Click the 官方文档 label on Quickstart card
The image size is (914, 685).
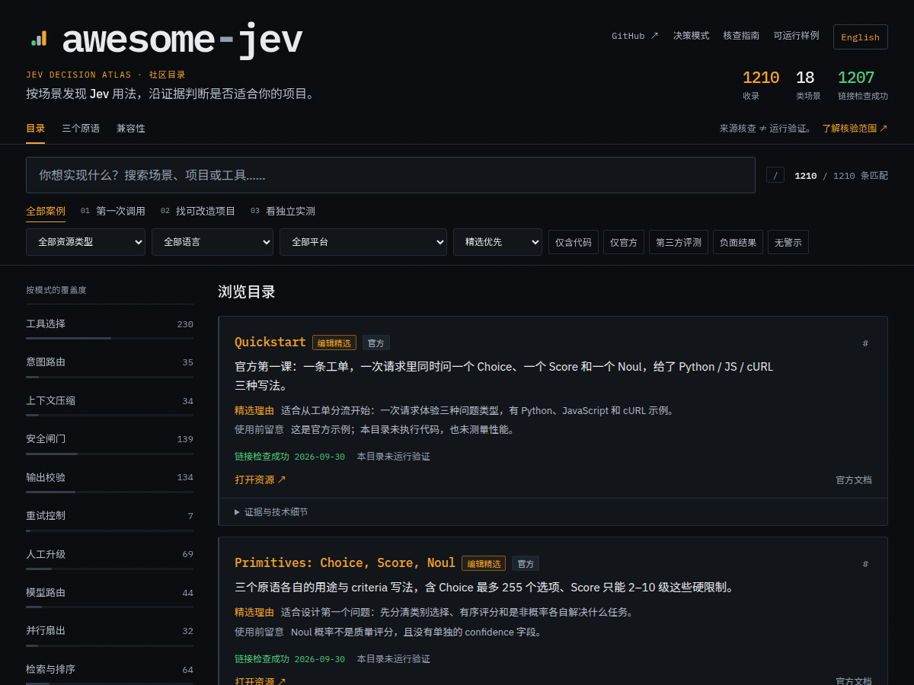854,480
